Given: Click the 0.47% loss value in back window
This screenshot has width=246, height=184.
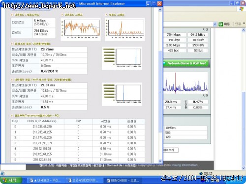Looking at the screenshot, I should tap(198, 102).
